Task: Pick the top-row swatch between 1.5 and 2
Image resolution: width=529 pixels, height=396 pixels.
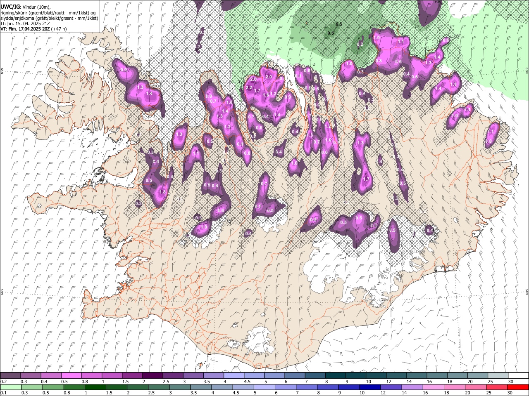Action: click(132, 375)
